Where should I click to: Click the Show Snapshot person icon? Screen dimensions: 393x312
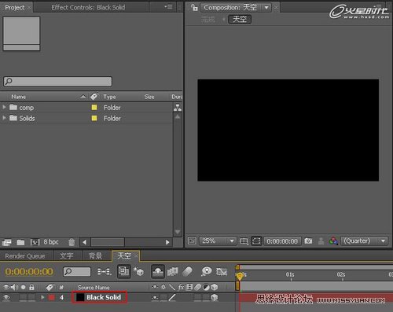coord(321,241)
